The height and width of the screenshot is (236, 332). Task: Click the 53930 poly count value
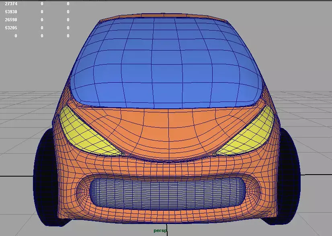[11, 12]
